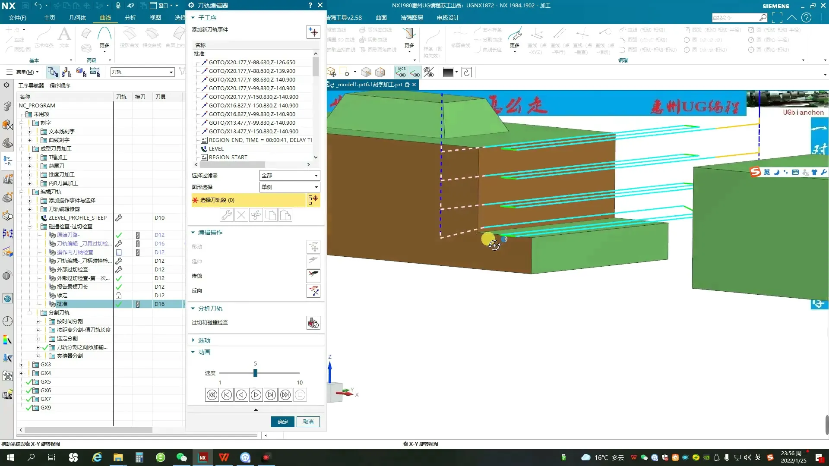Expand the 选项 section

(193, 340)
